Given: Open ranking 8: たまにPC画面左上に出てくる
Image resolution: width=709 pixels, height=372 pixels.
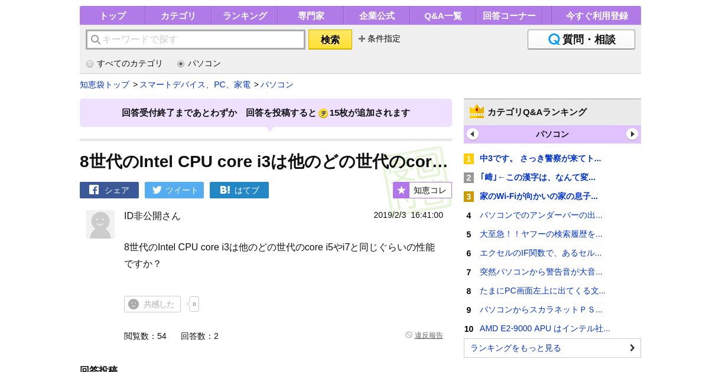Looking at the screenshot, I should pyautogui.click(x=542, y=291).
